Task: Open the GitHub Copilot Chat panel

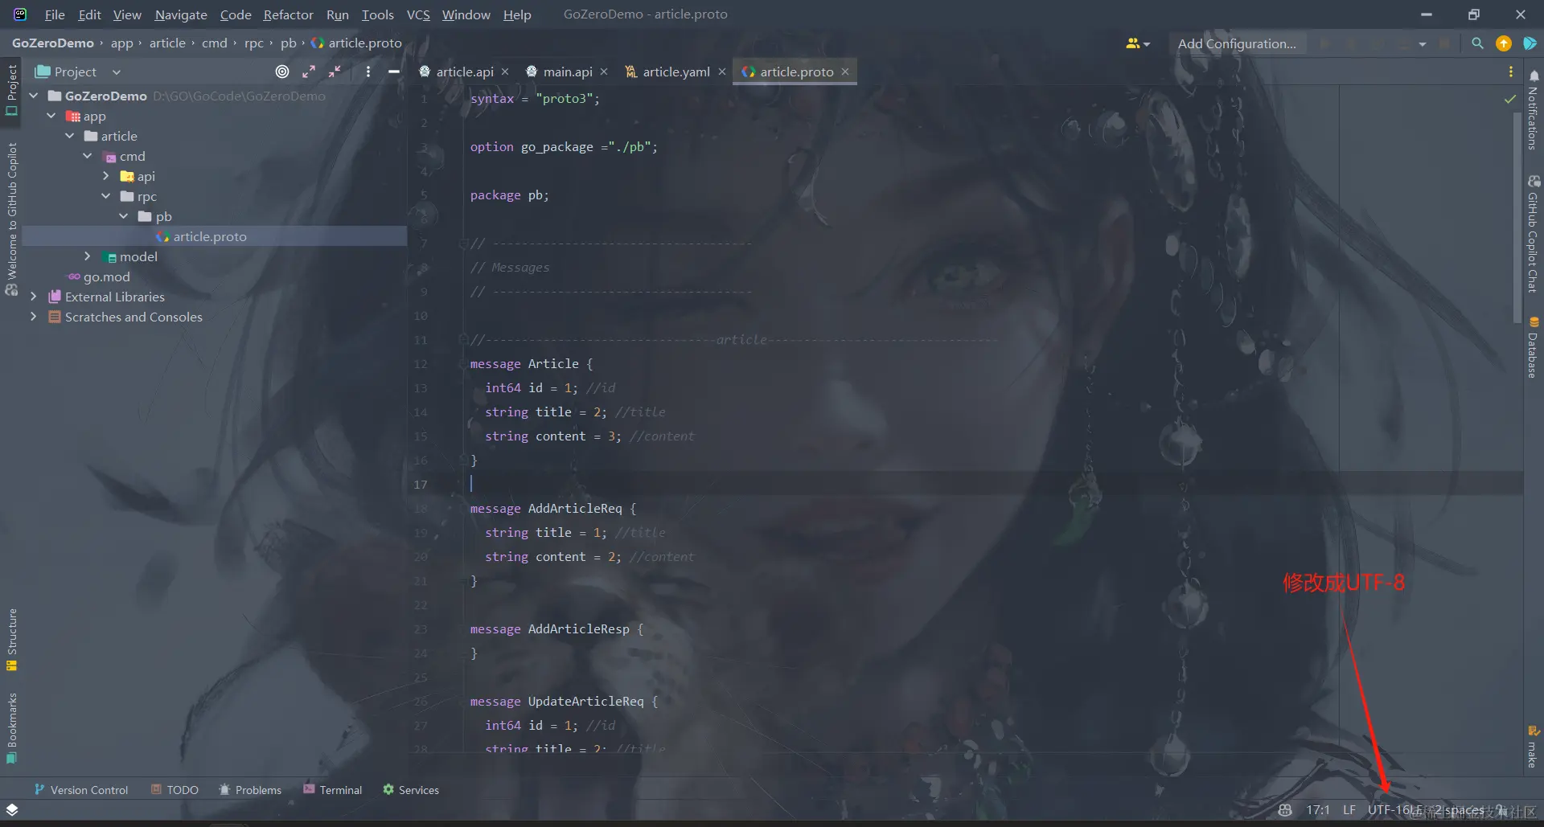Action: 1533,235
